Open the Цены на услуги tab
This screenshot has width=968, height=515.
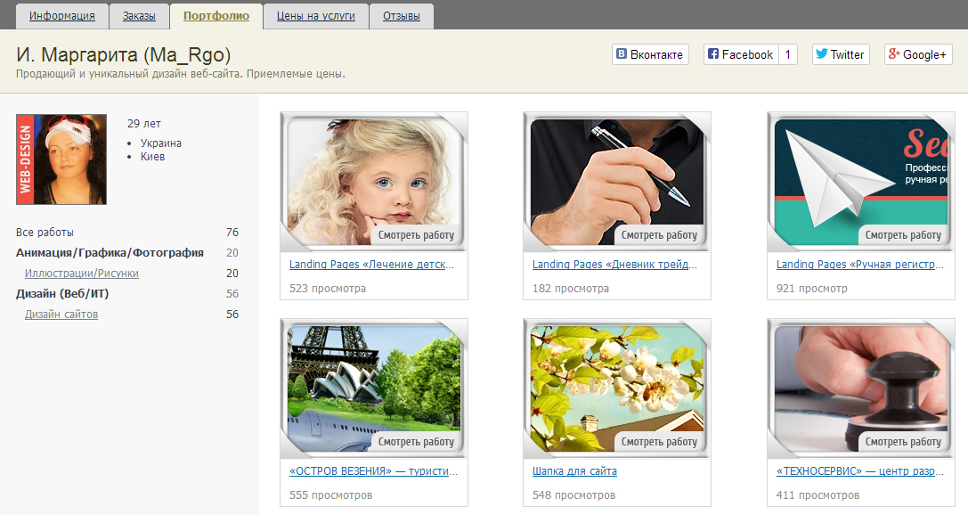(x=315, y=16)
